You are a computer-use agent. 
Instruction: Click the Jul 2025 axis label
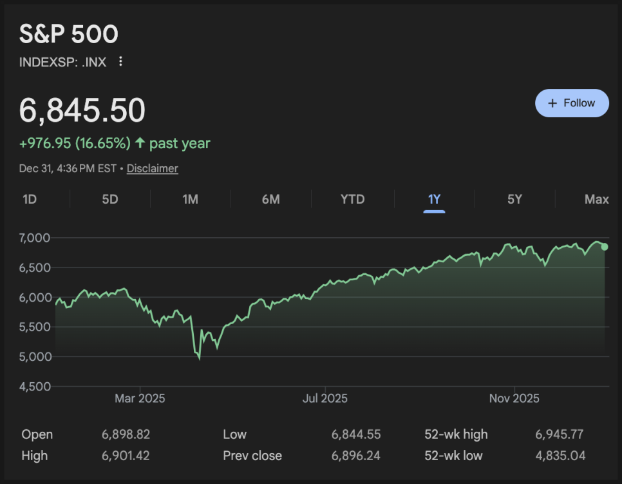tap(325, 398)
